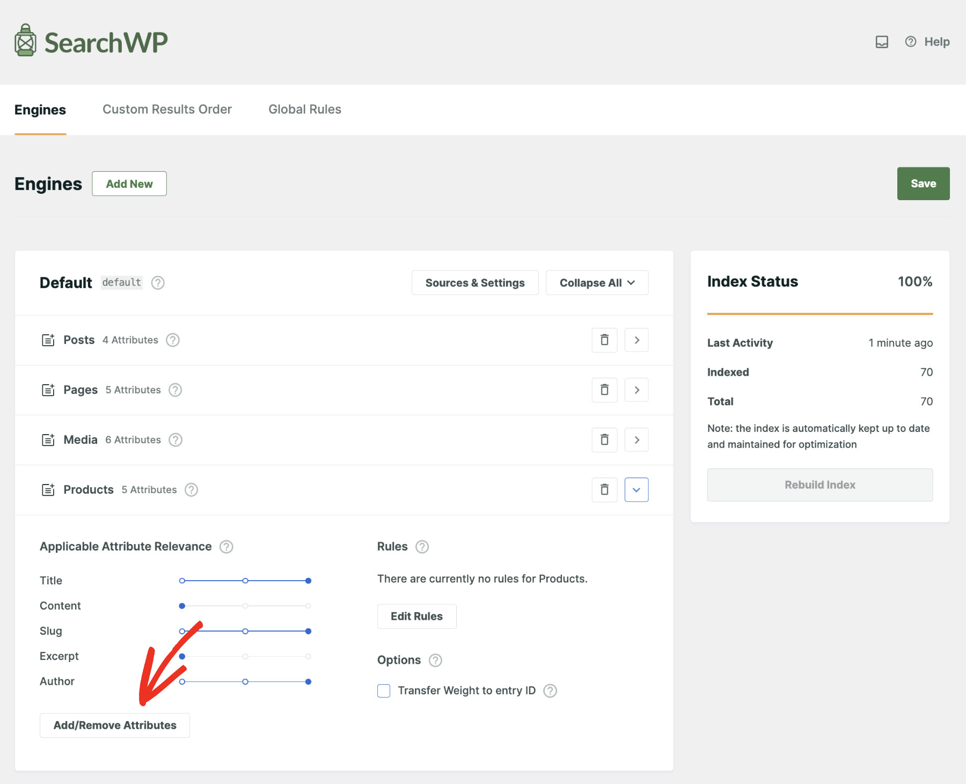Click the "1 minute ago" last activity value
Viewport: 966px width, 784px height.
click(901, 343)
